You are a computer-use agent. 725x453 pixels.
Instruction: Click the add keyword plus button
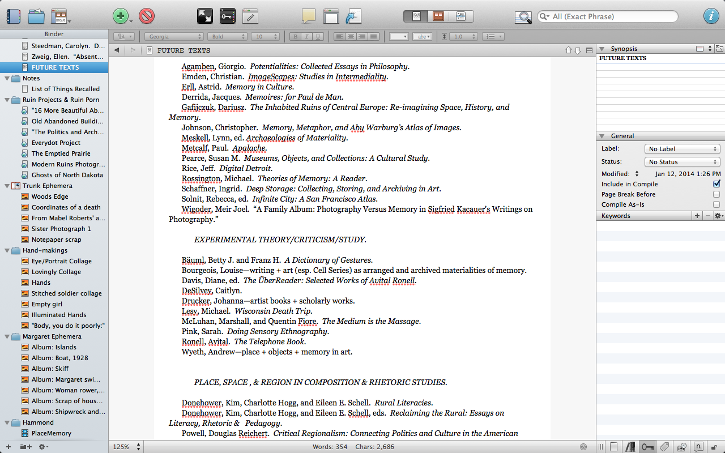(x=697, y=216)
